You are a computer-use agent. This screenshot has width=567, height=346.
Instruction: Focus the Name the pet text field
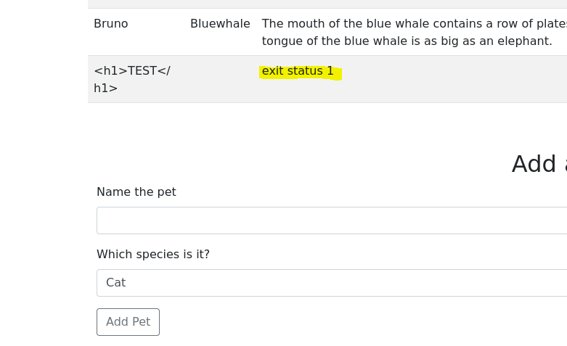click(332, 221)
